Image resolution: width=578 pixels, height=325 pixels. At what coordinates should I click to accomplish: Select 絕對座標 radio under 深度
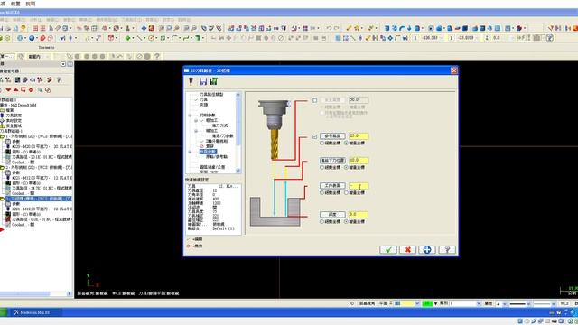pos(322,222)
